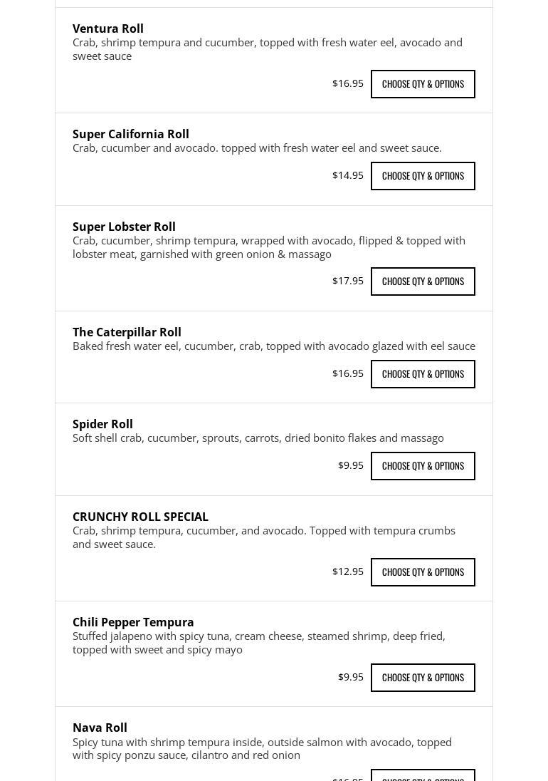The image size is (548, 781).
Task: Click the Super Lobster Roll title
Action: (x=124, y=227)
